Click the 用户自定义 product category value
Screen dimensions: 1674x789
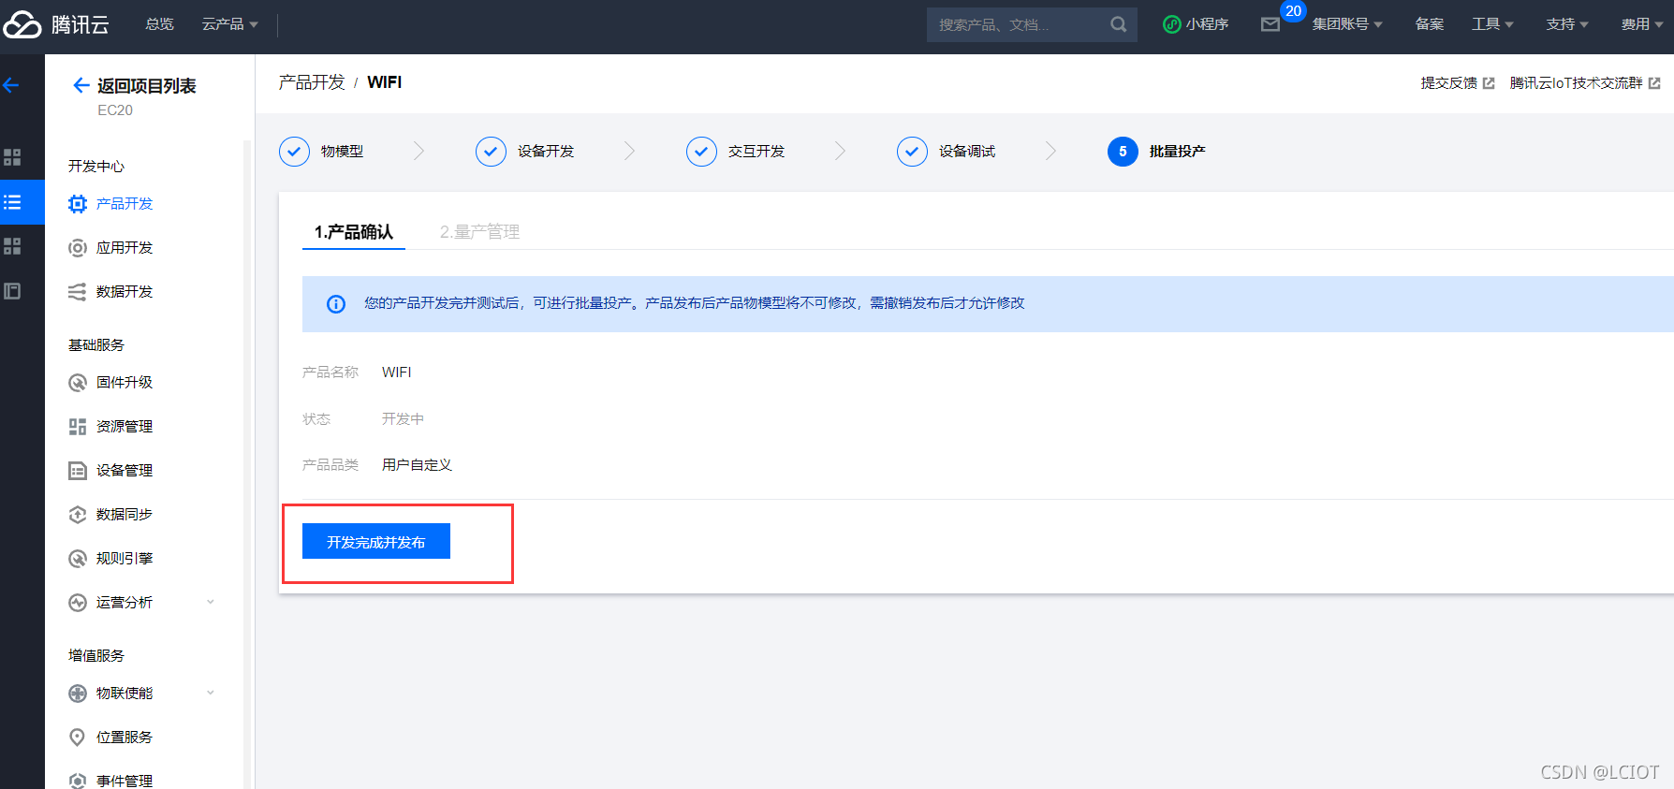click(417, 465)
